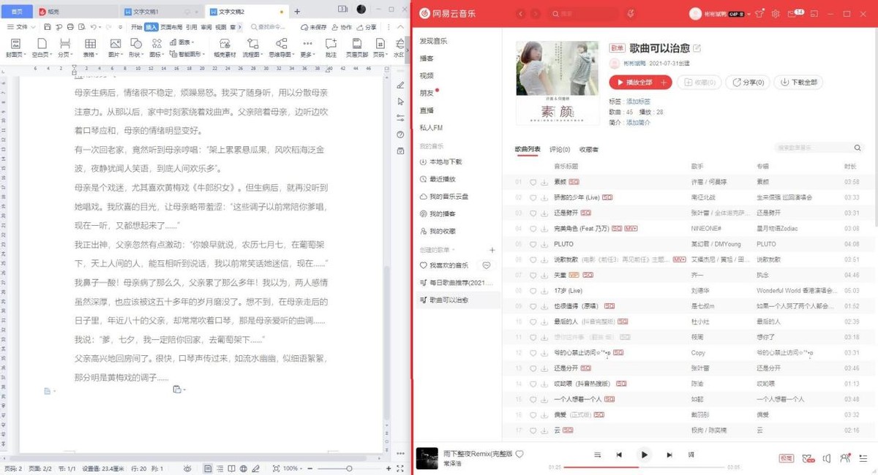Open the 形状 shapes tool
This screenshot has width=878, height=475.
(136, 47)
